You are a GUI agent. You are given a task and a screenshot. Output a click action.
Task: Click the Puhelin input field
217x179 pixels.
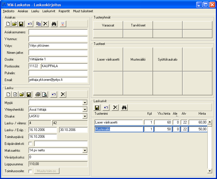pos(58,73)
